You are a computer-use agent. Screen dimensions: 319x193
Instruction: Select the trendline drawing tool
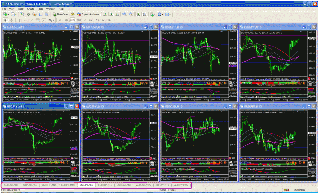[x=32, y=20]
